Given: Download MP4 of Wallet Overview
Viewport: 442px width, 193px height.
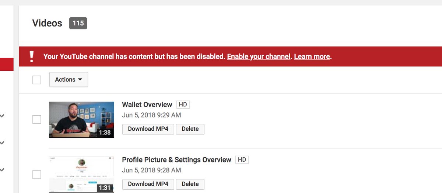Looking at the screenshot, I should click(148, 129).
